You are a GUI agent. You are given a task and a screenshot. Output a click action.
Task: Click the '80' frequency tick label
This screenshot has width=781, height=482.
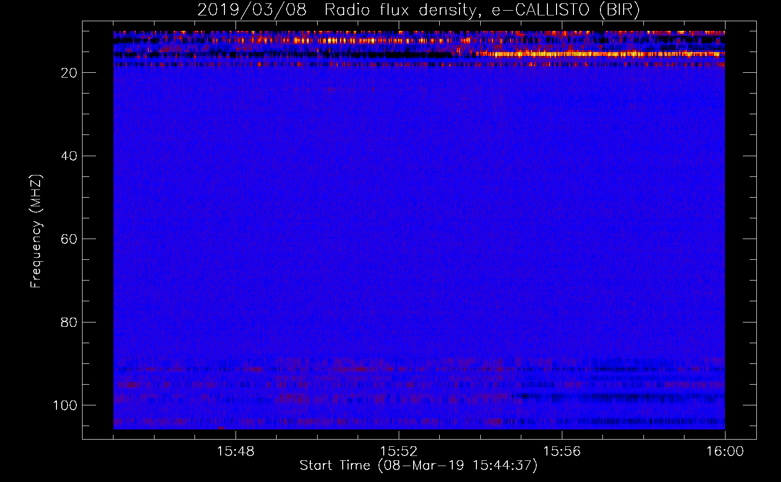pos(70,322)
